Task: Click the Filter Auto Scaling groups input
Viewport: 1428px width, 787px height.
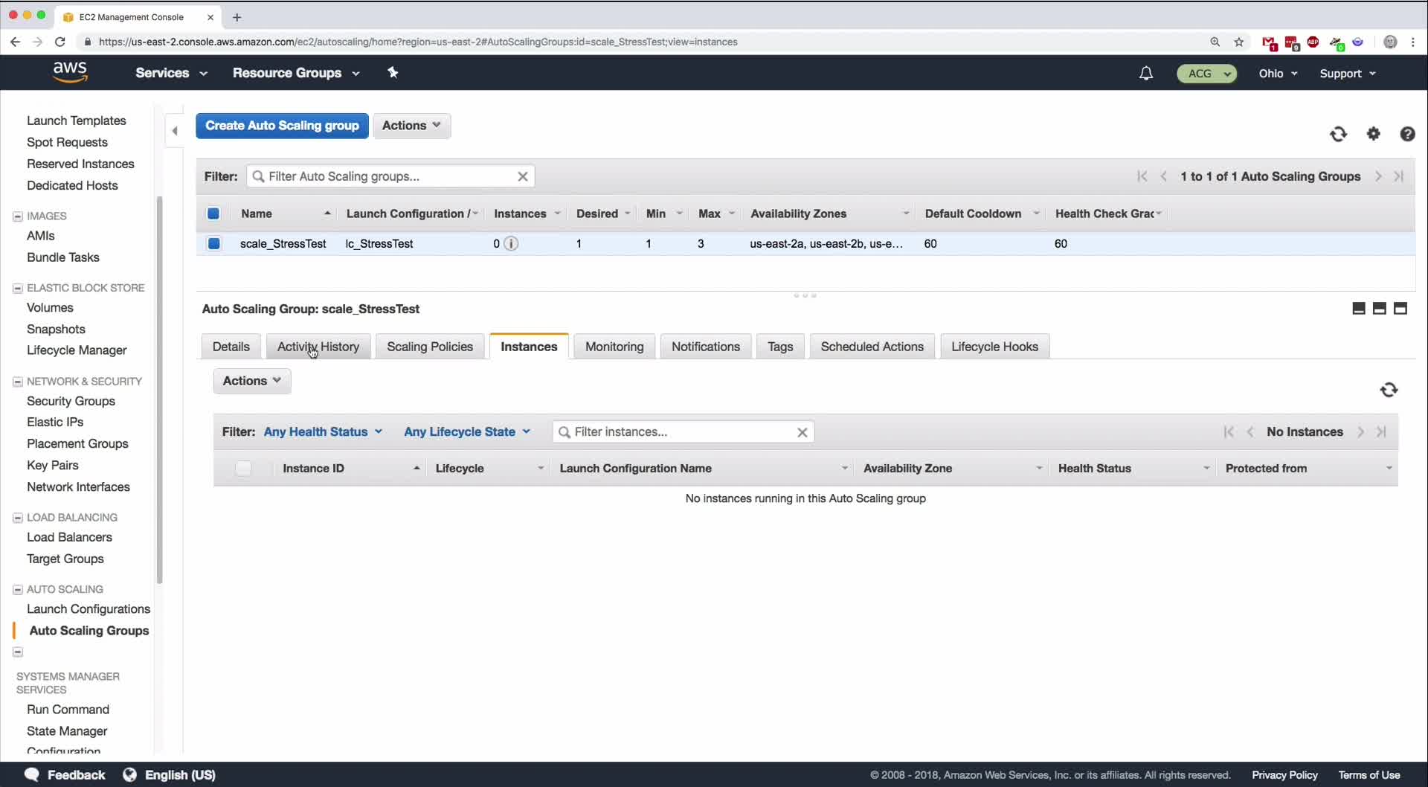Action: (390, 176)
